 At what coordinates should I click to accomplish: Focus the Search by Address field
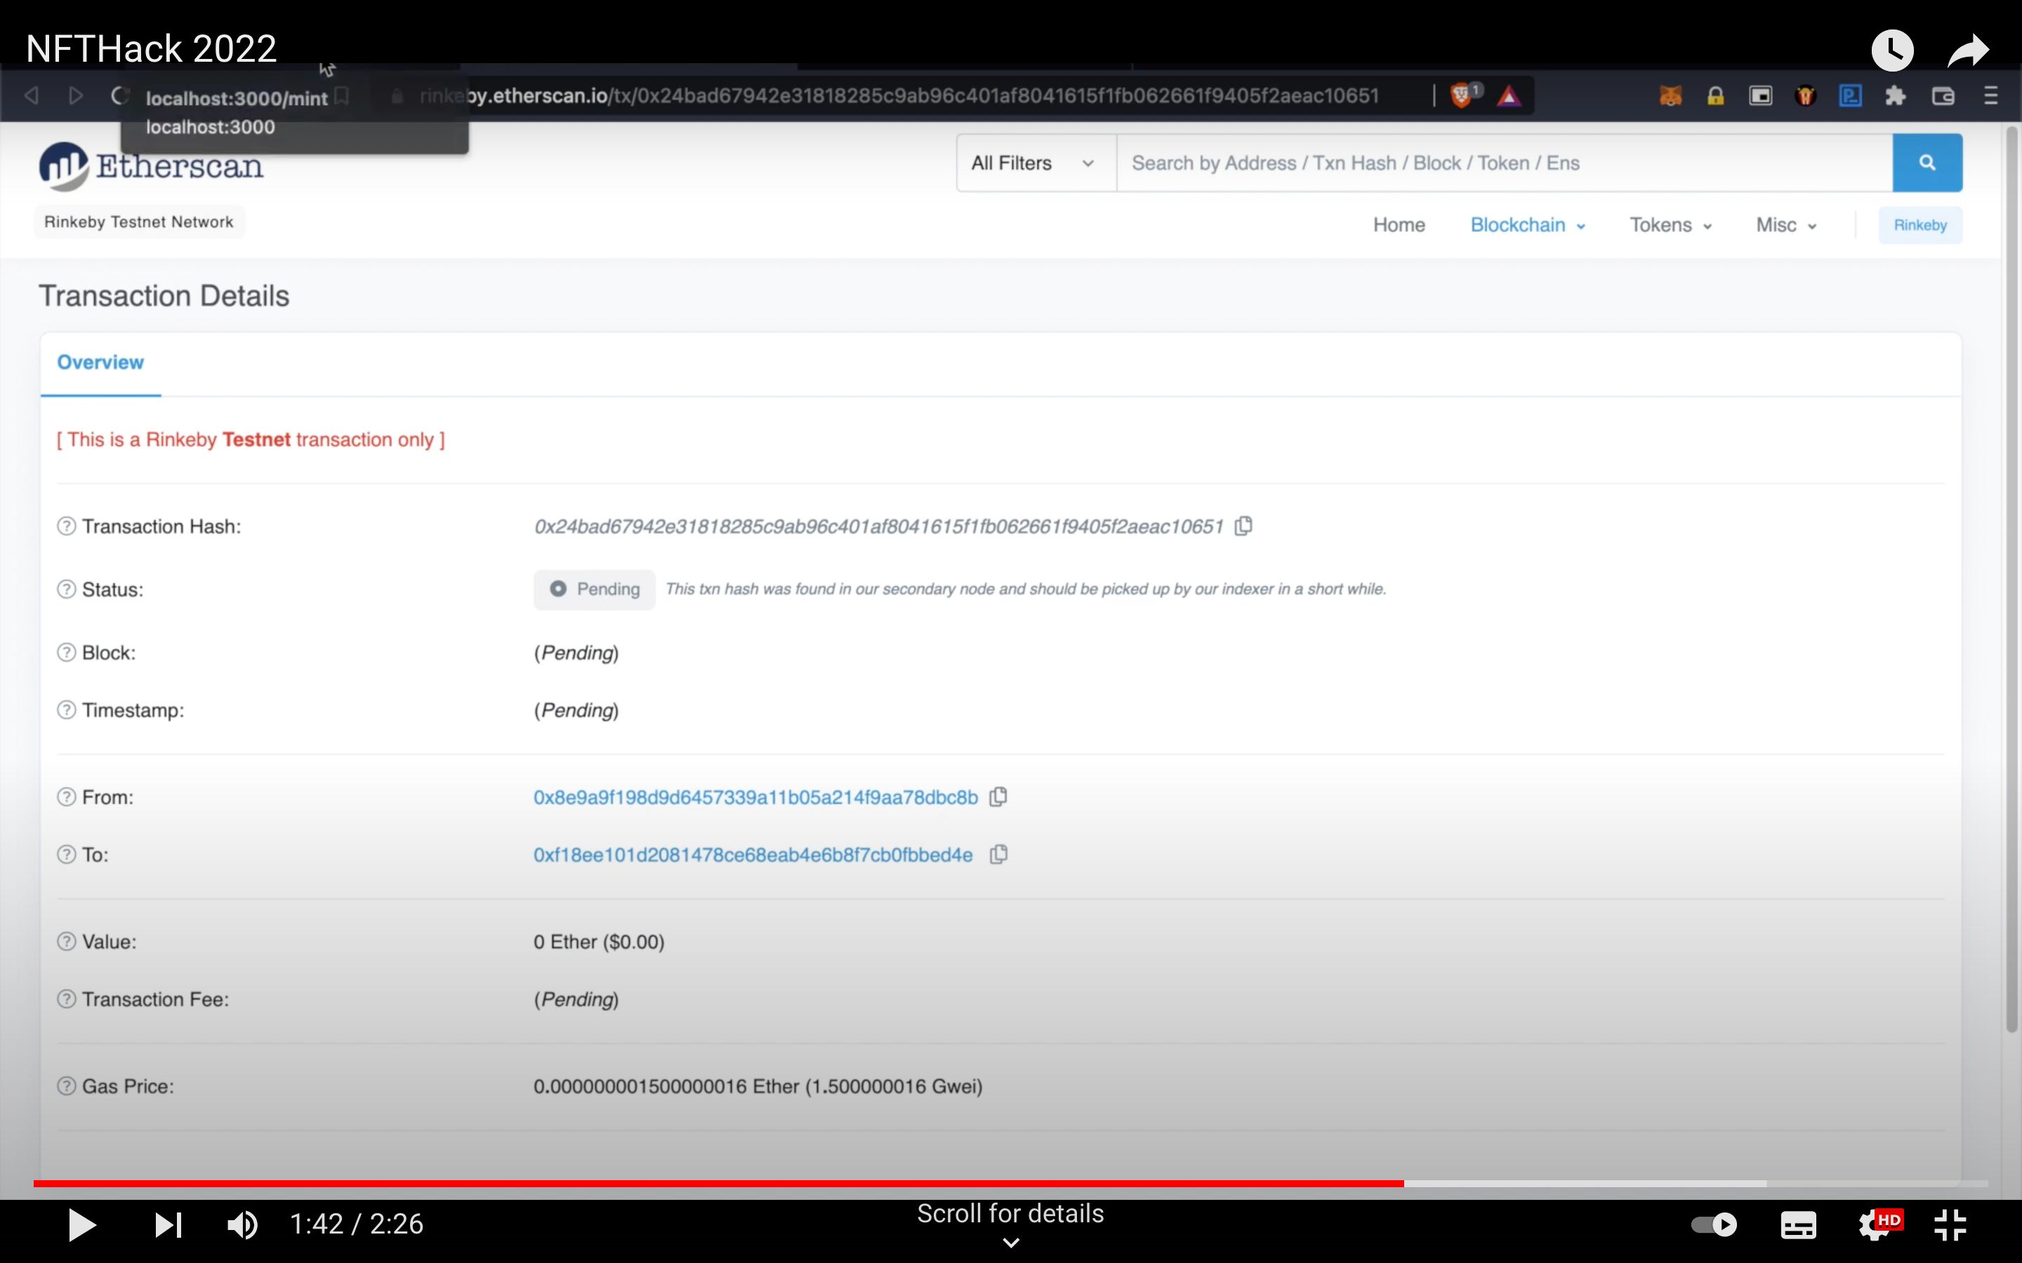[x=1504, y=163]
